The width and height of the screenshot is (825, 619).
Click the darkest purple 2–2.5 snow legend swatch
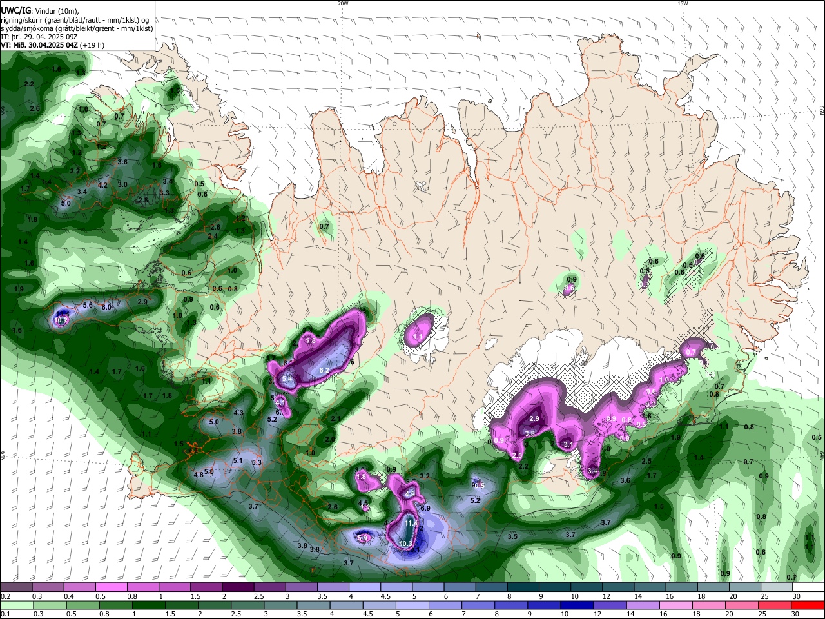(x=238, y=587)
